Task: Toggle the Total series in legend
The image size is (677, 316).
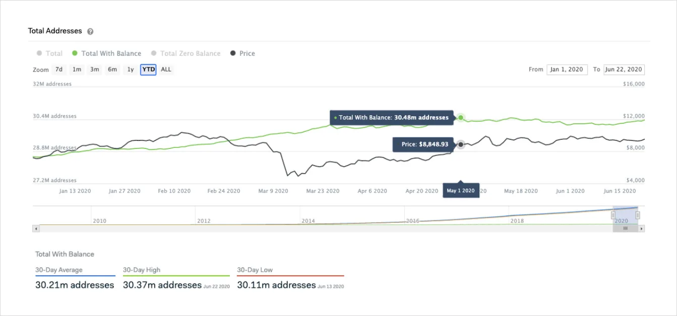Action: point(49,53)
